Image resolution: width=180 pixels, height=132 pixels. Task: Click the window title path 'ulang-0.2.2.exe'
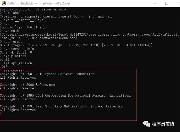tap(38, 3)
